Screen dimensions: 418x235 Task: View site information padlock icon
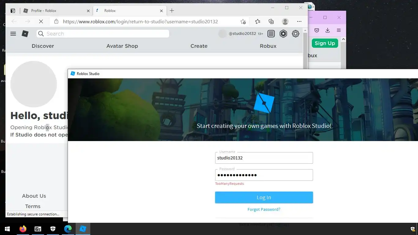pyautogui.click(x=56, y=21)
